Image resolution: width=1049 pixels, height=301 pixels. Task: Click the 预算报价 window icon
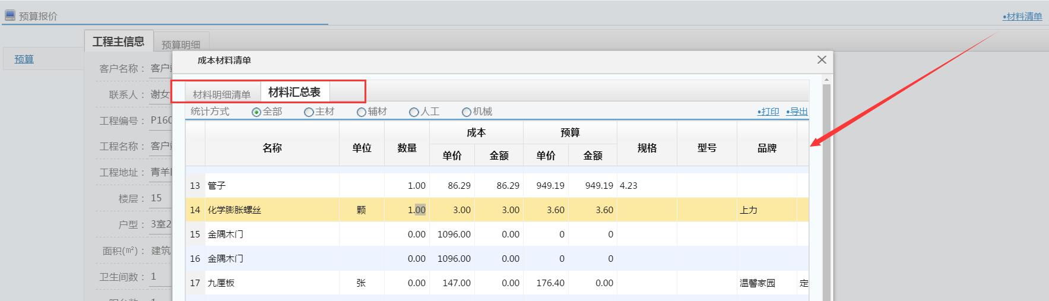point(9,15)
